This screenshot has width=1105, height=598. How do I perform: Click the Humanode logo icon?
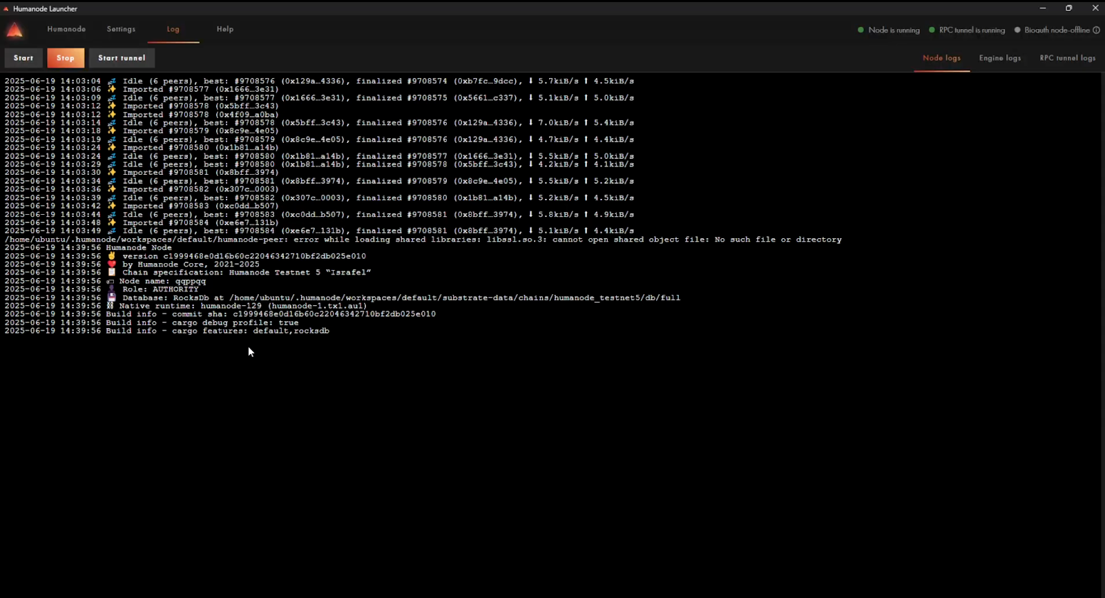[15, 30]
